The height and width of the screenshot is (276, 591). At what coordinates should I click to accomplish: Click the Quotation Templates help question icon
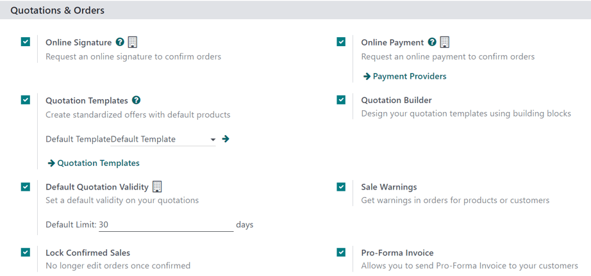click(136, 101)
